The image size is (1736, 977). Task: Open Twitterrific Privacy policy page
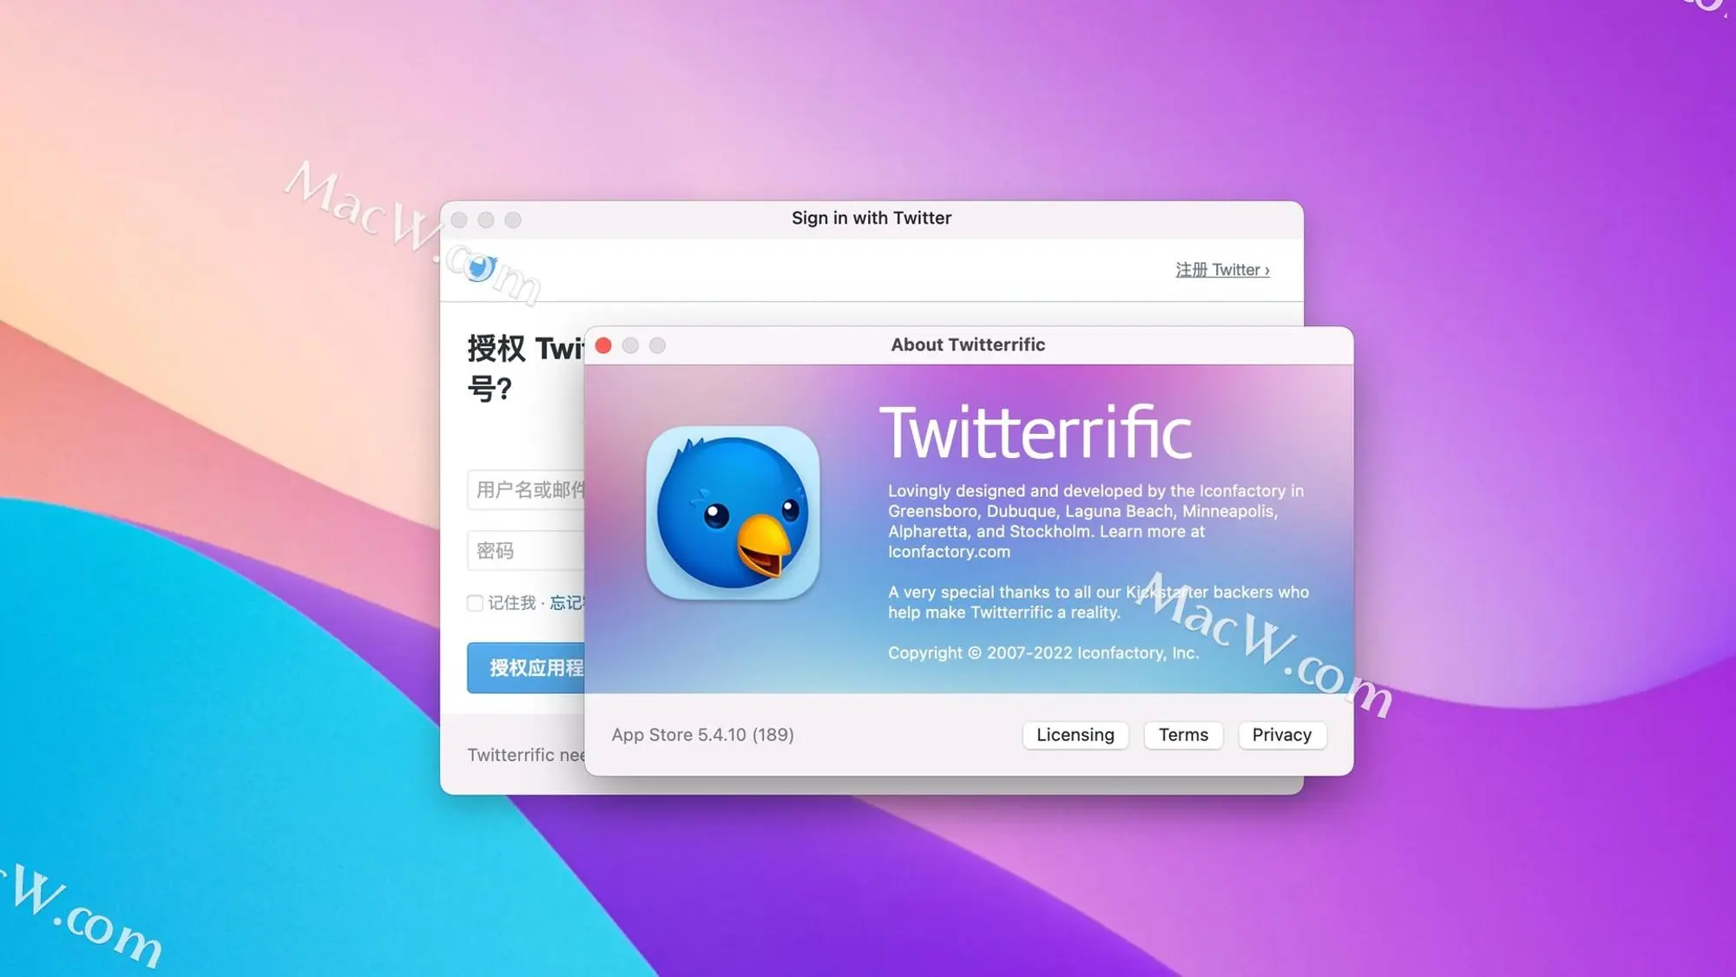tap(1282, 735)
